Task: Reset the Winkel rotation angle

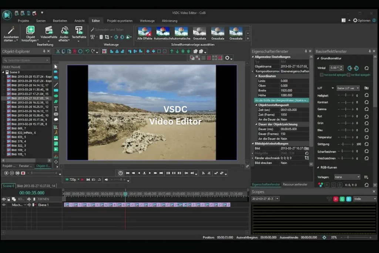Action: click(x=366, y=68)
